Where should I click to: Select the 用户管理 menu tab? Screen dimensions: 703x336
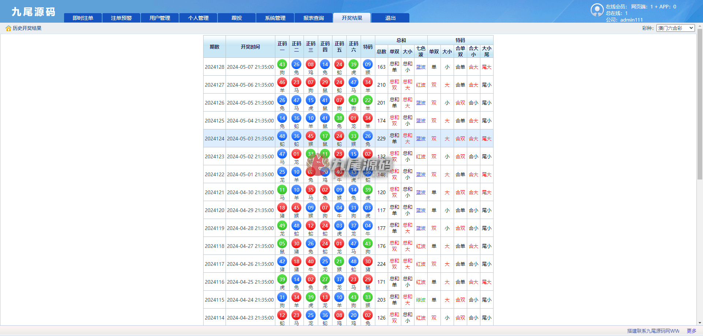pyautogui.click(x=160, y=18)
